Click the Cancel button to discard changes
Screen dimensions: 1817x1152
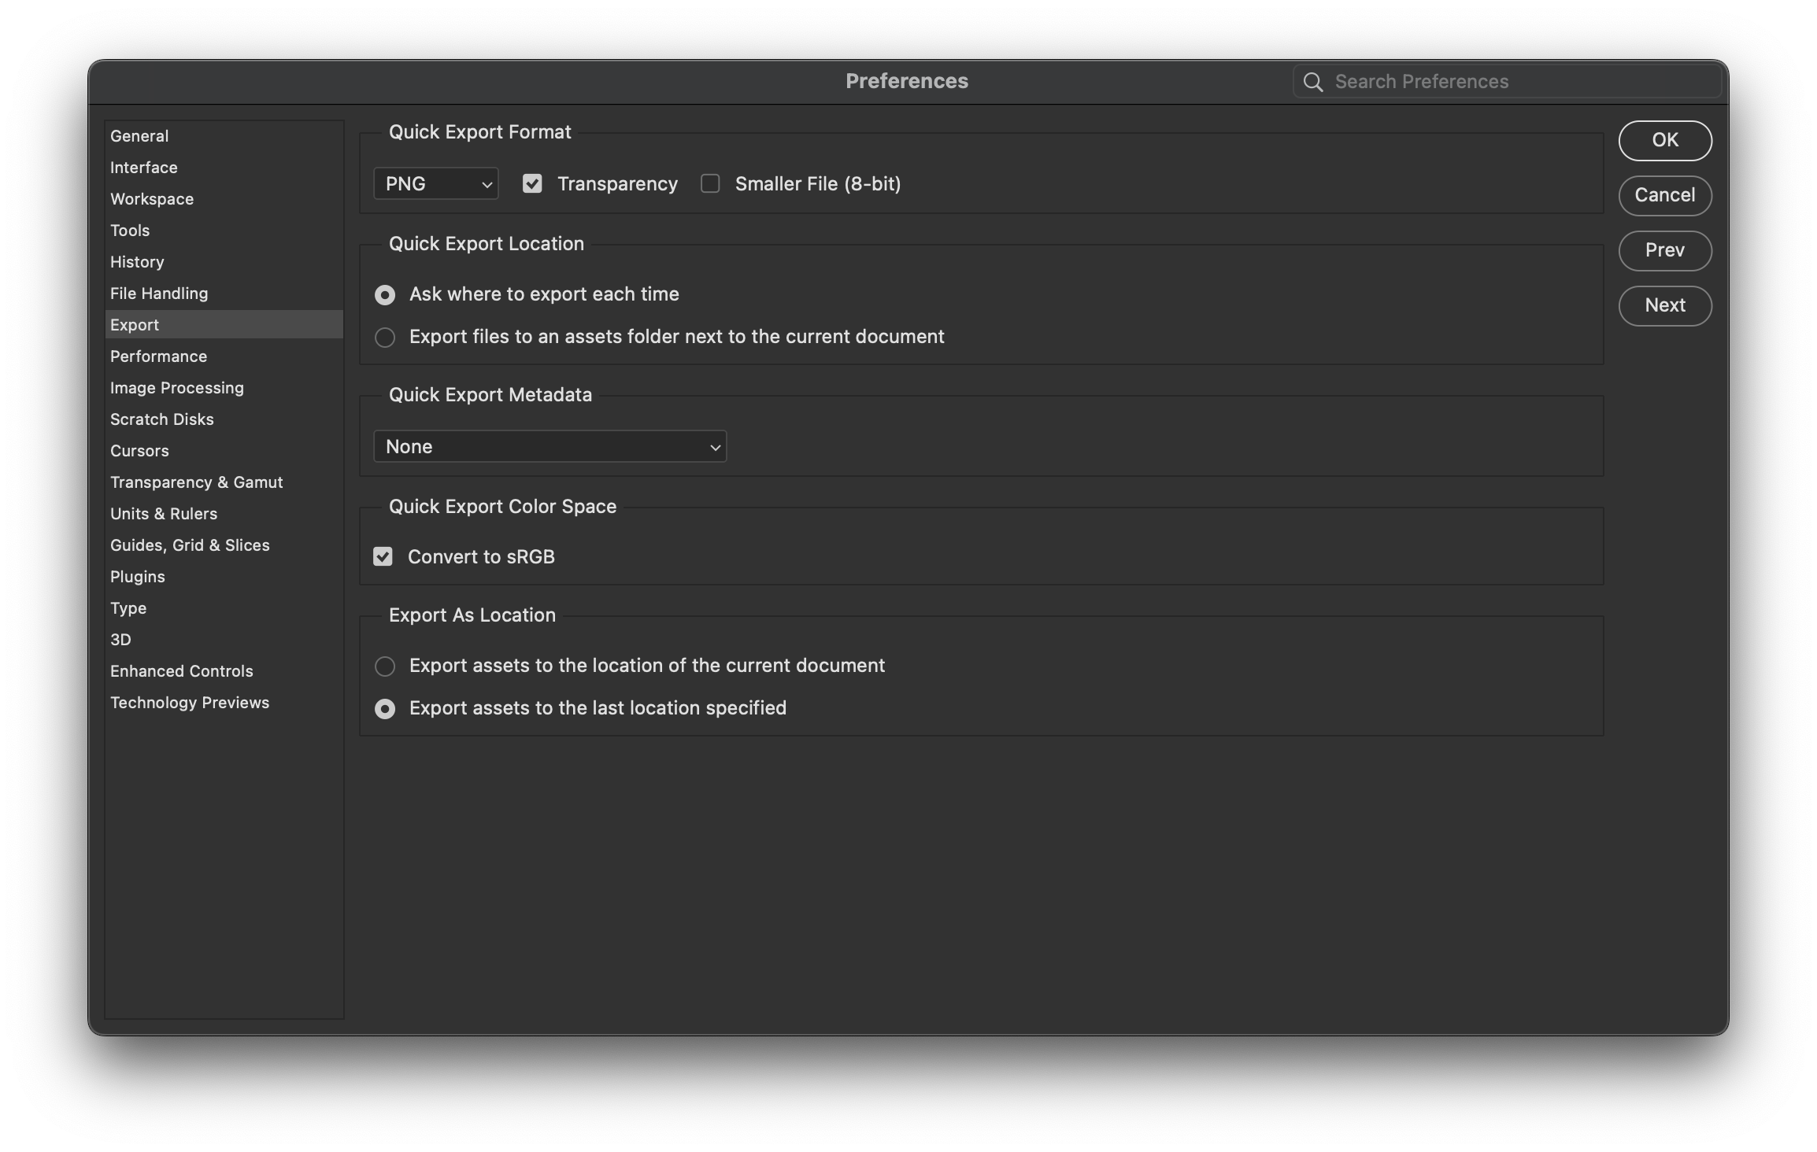pos(1665,194)
